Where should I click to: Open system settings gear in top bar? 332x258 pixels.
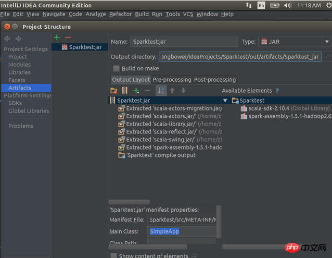329,5
